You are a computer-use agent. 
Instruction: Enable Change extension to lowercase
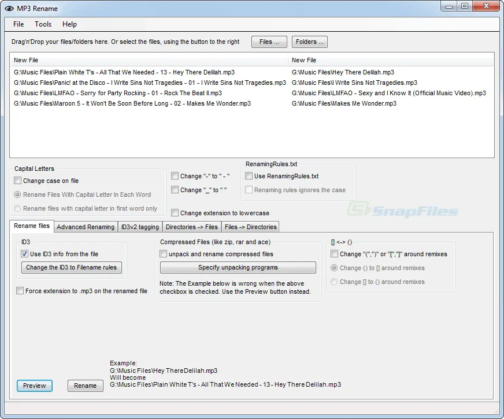pos(175,212)
